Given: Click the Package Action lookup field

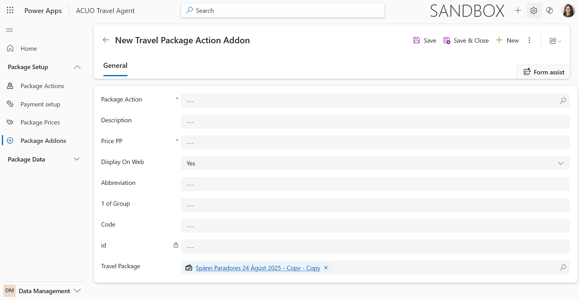Looking at the screenshot, I should pos(375,101).
